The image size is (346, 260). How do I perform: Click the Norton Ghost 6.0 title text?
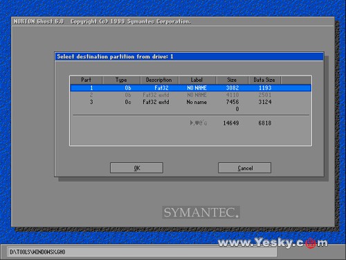coord(39,21)
